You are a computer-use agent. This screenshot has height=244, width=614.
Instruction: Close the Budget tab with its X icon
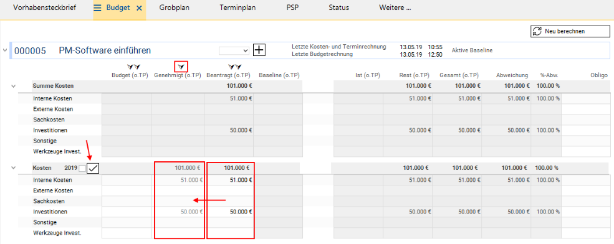pyautogui.click(x=139, y=8)
